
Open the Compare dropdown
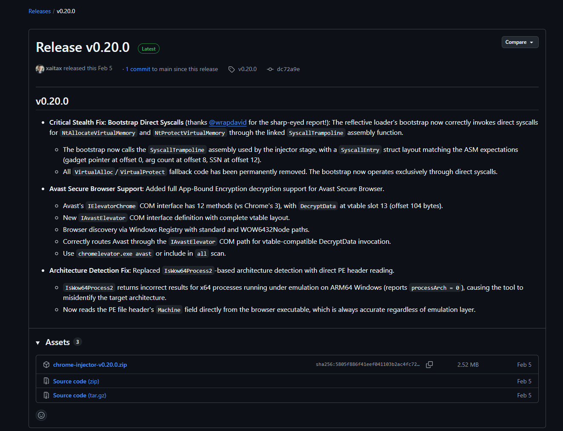[520, 42]
